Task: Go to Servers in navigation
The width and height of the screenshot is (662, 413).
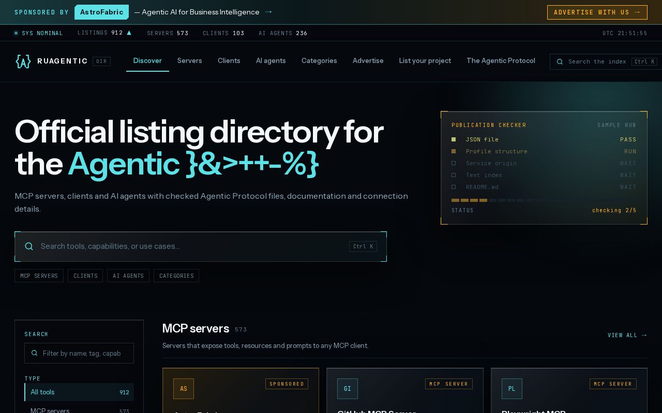Action: [x=189, y=61]
